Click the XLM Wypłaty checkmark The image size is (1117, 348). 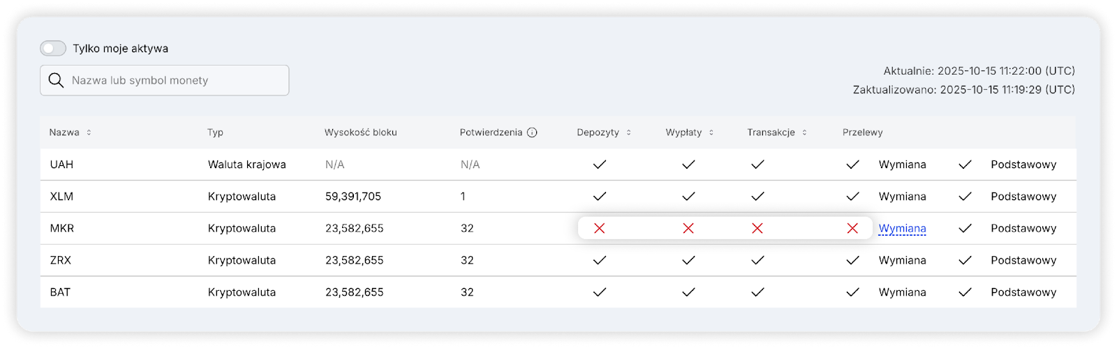688,197
